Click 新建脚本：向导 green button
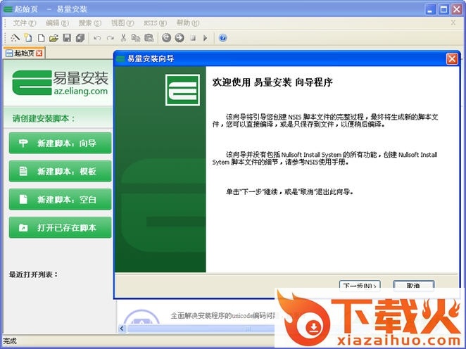This screenshot has width=466, height=349. tap(60, 143)
